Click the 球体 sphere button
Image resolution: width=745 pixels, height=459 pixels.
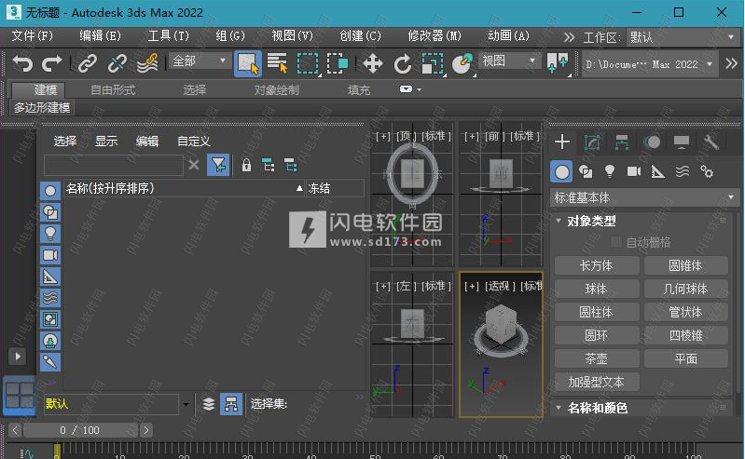pos(597,289)
